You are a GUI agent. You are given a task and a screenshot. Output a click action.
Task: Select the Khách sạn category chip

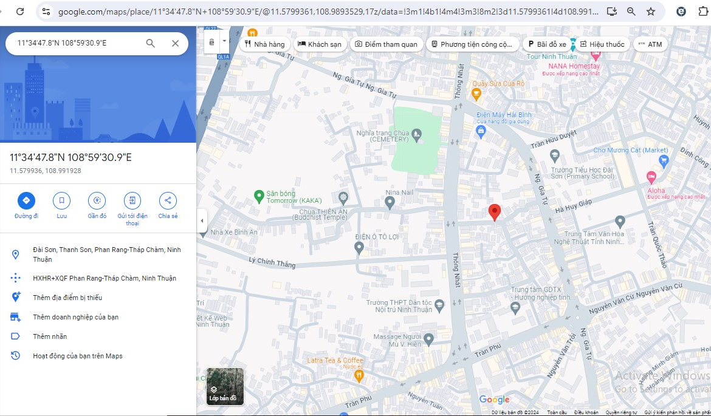[x=320, y=44]
